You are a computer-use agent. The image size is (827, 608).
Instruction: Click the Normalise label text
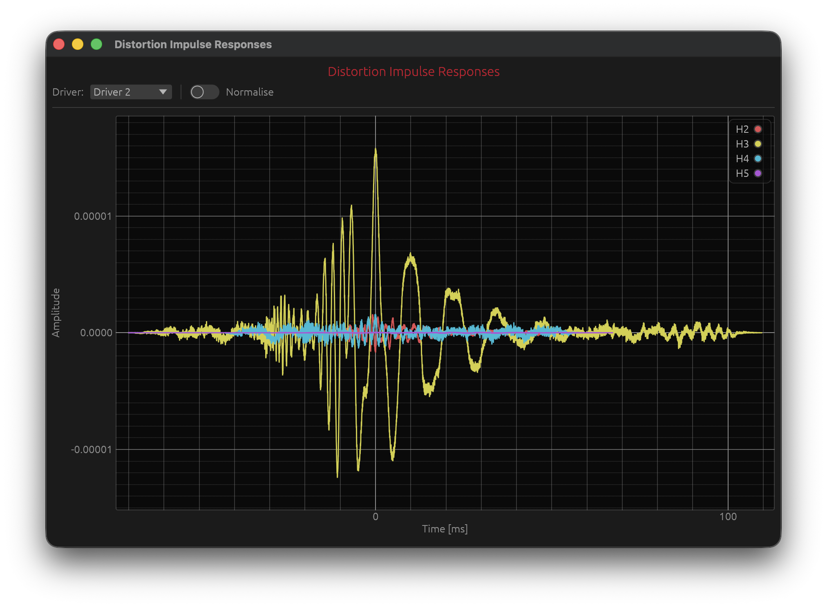(250, 92)
